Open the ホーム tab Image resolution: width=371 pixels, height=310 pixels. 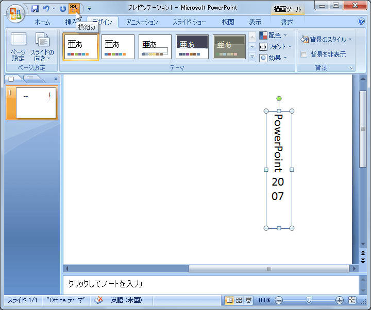pyautogui.click(x=42, y=22)
